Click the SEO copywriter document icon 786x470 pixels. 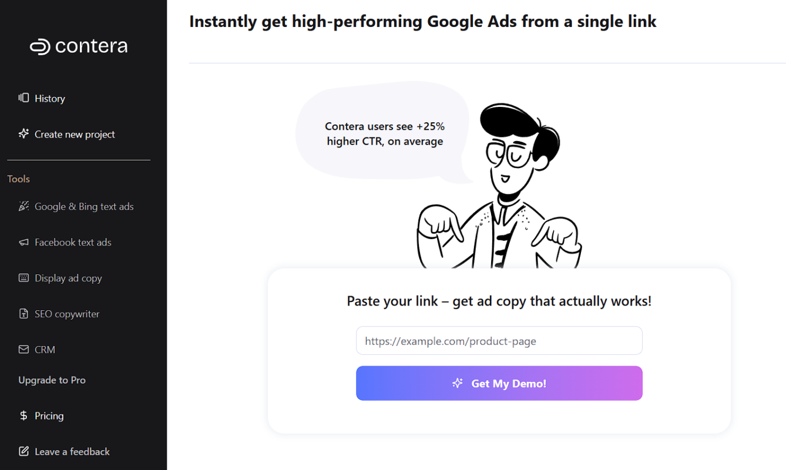click(x=23, y=314)
